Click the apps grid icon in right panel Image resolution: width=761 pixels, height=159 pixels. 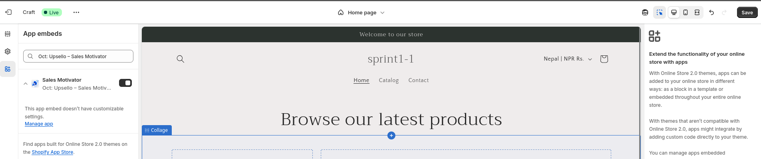[654, 36]
